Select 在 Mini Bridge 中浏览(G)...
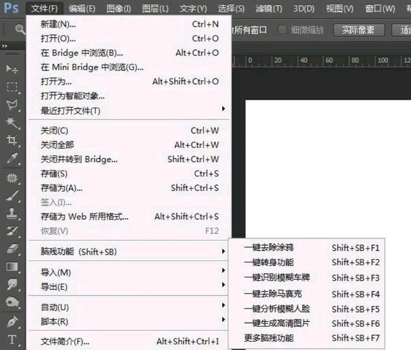 click(x=129, y=67)
